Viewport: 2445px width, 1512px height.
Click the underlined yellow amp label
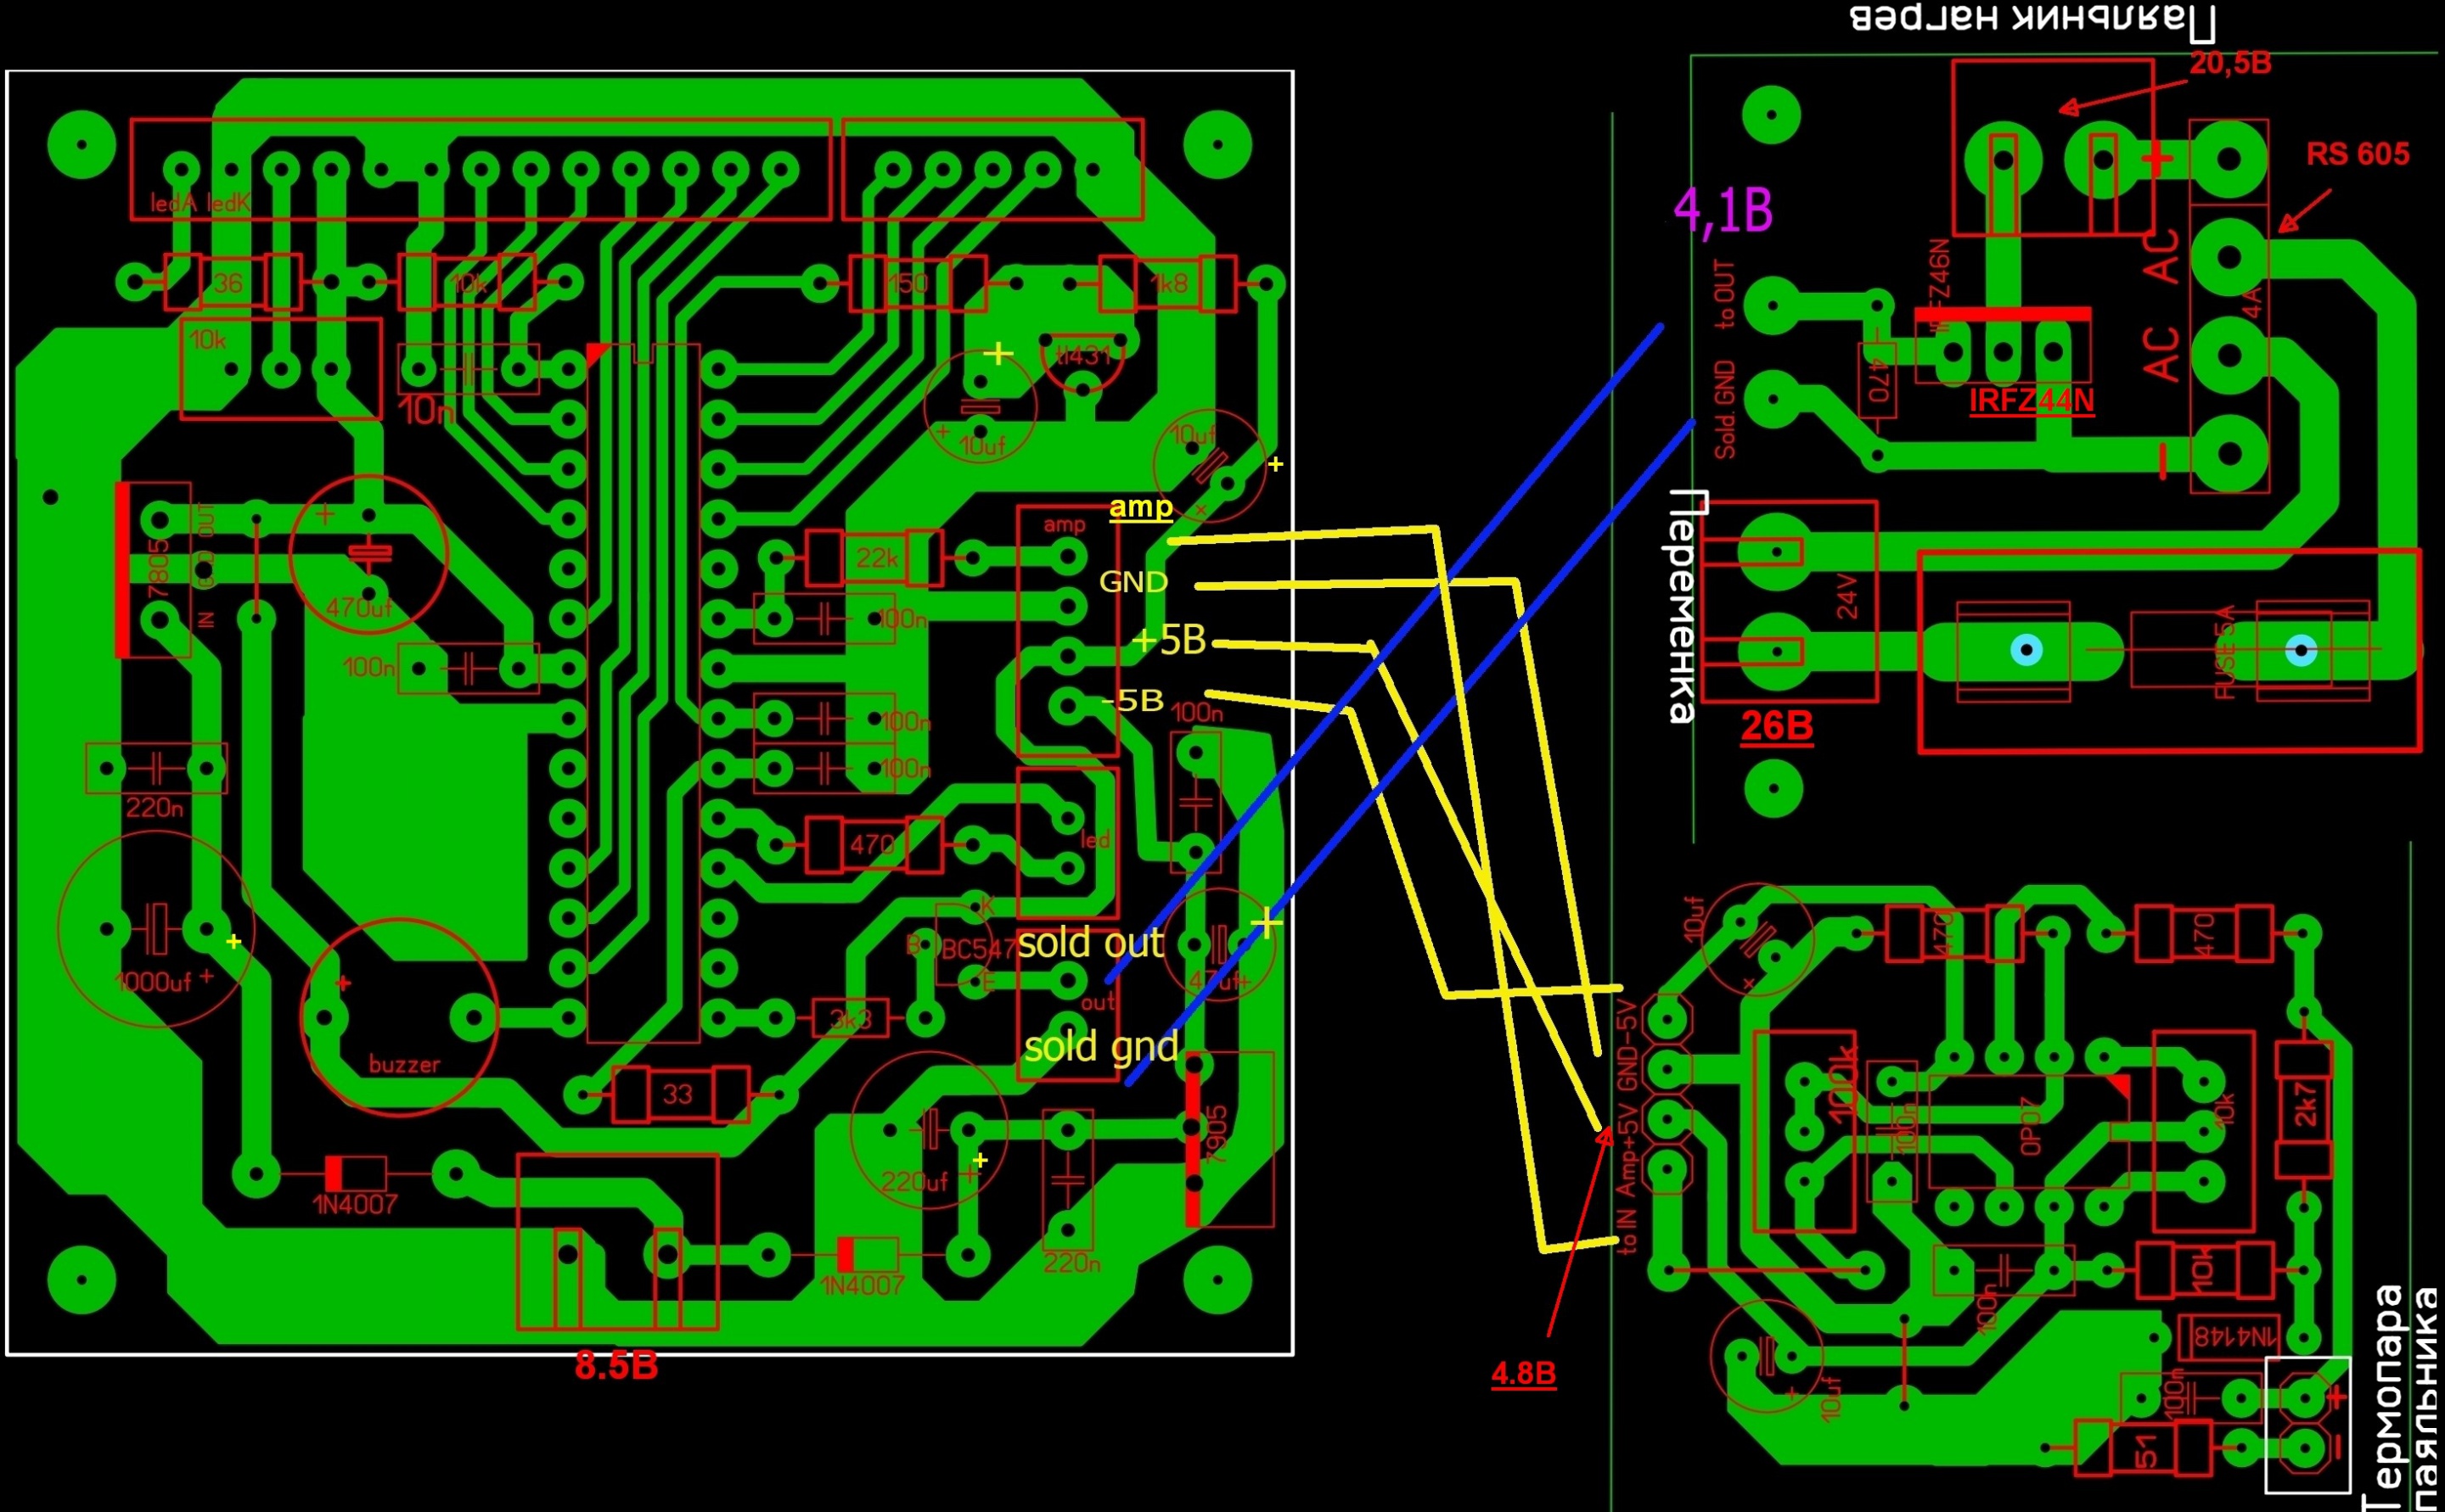pos(1140,508)
